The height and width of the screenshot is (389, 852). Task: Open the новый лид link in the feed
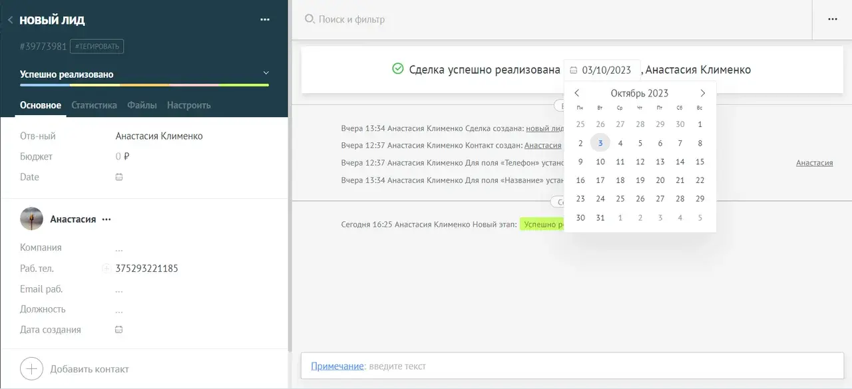click(x=545, y=128)
